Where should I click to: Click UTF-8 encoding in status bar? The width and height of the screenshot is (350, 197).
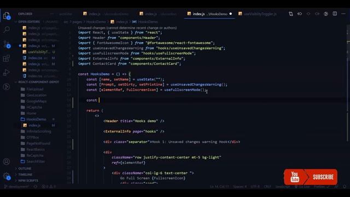click(255, 187)
